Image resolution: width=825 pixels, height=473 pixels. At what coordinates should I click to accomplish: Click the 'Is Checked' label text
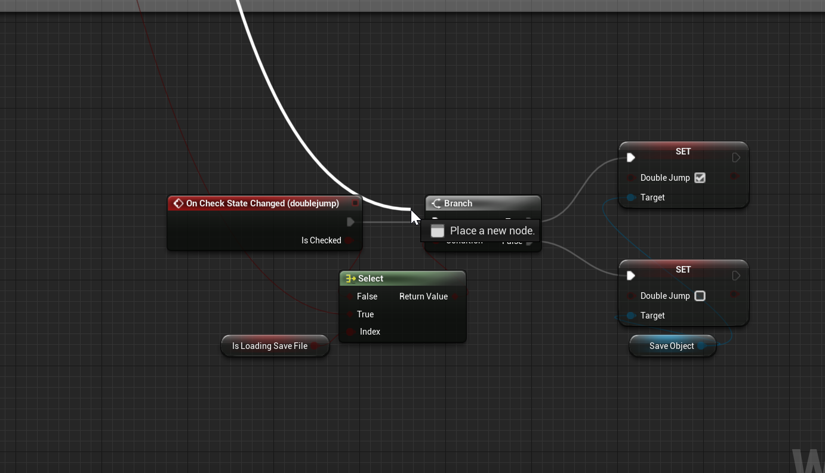(321, 240)
